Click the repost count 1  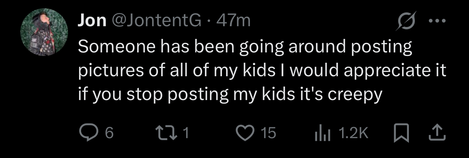pos(186,133)
